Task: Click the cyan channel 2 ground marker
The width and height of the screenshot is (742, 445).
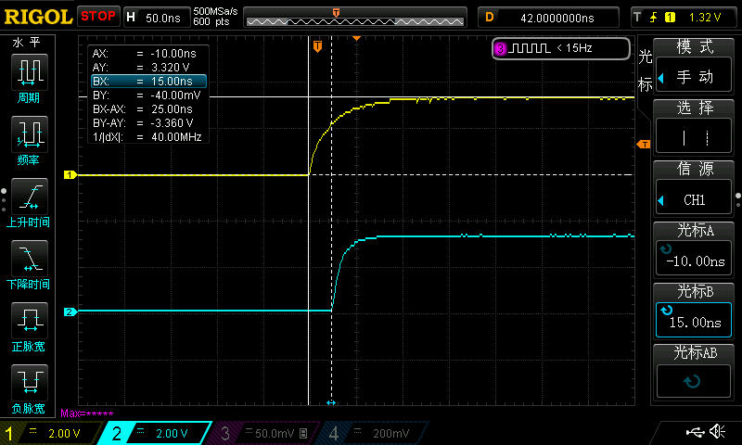Action: tap(70, 311)
